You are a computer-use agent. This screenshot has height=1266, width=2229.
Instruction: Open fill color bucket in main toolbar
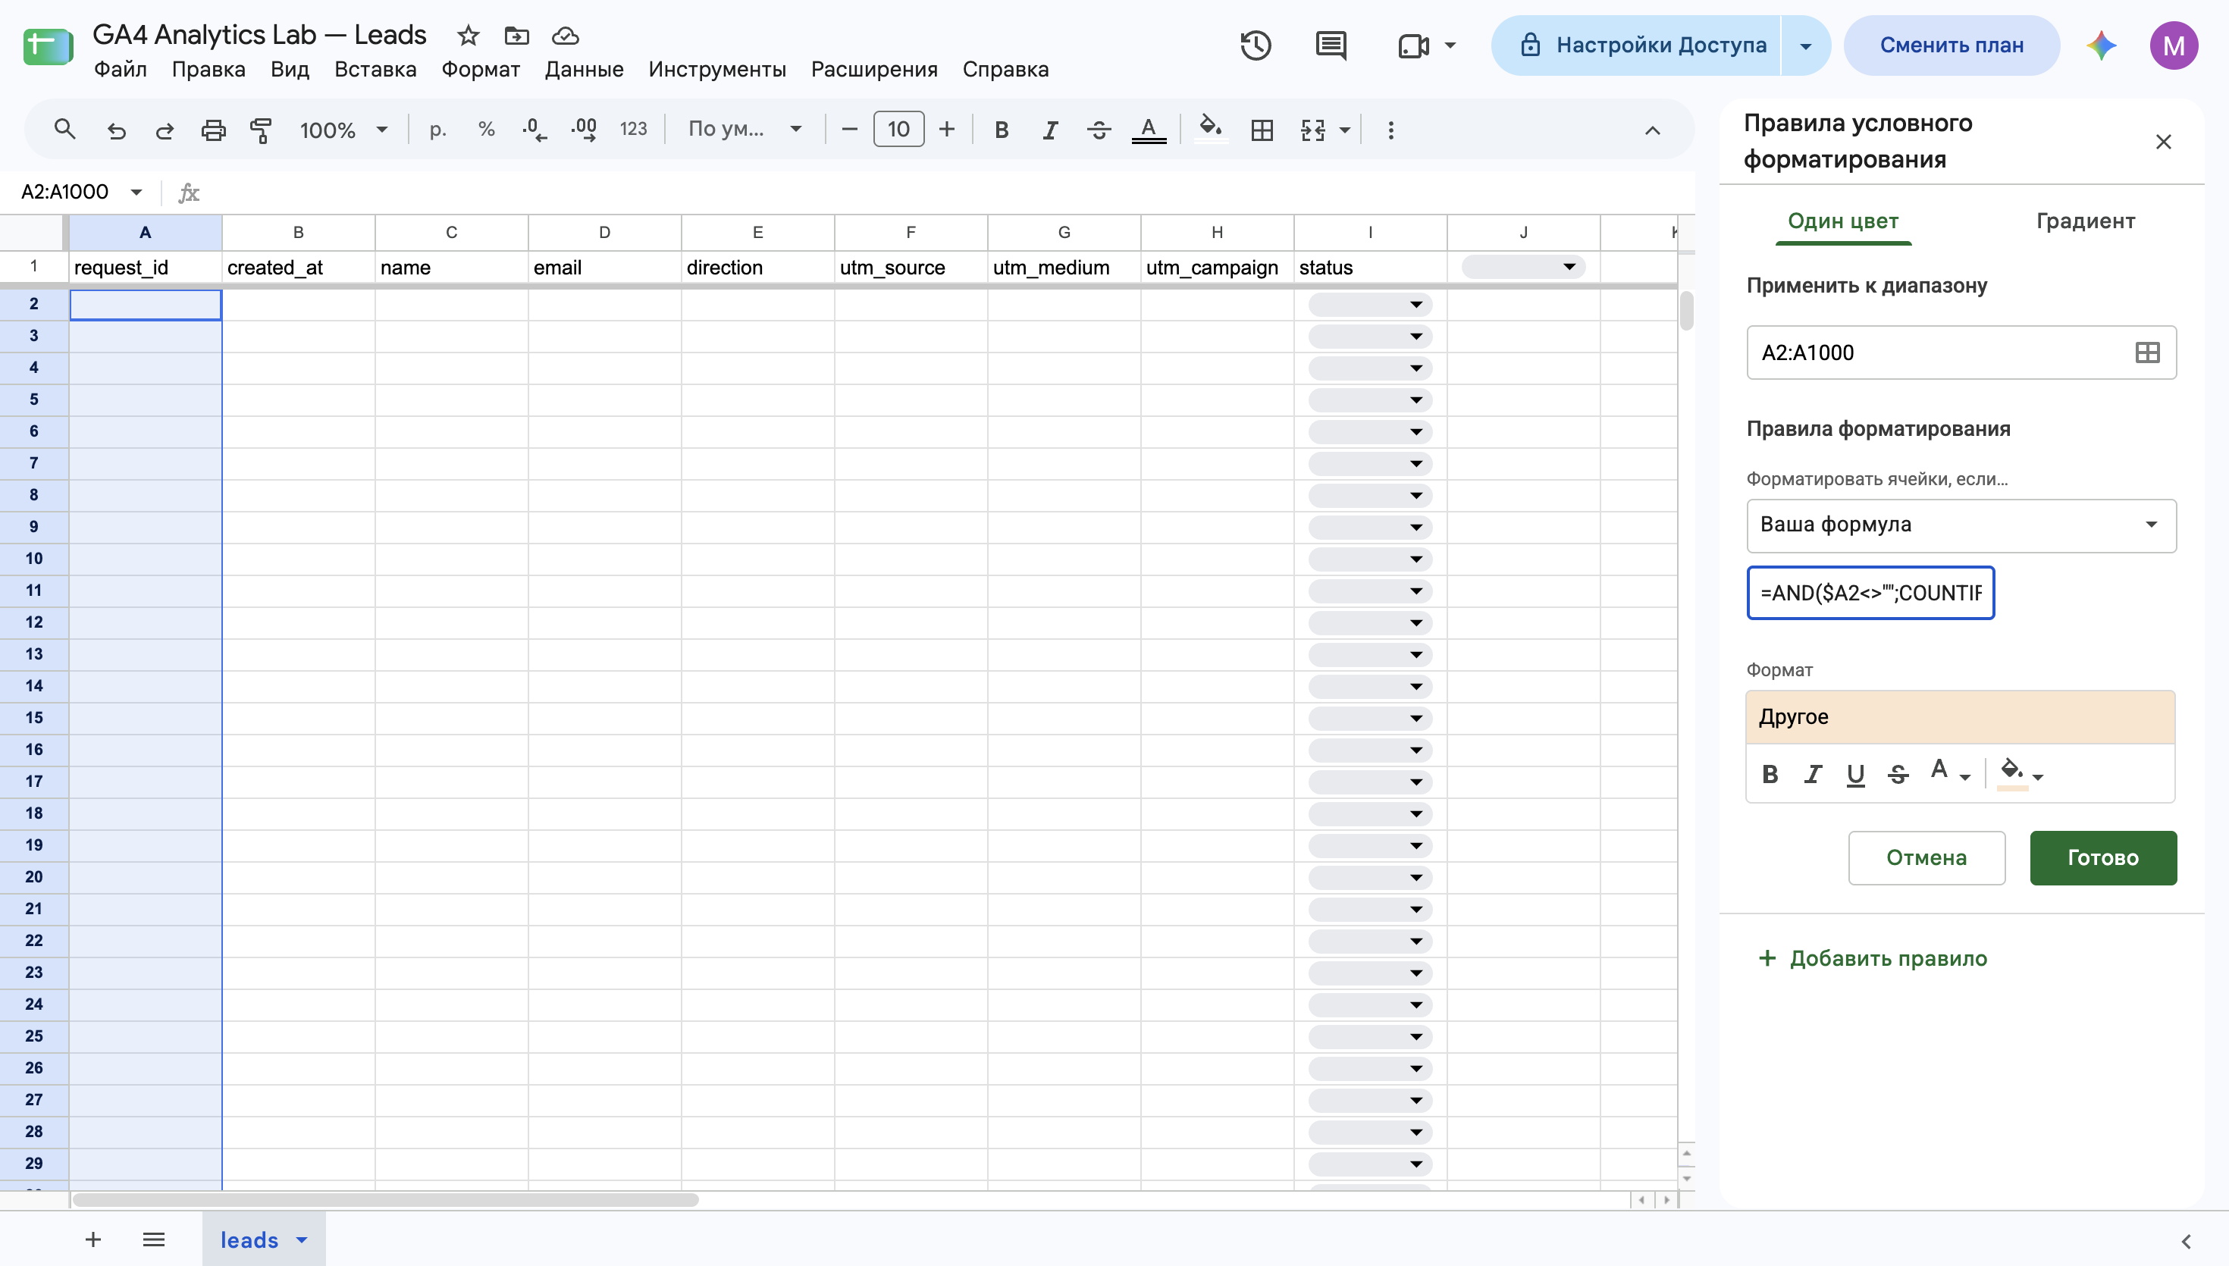coord(1210,129)
